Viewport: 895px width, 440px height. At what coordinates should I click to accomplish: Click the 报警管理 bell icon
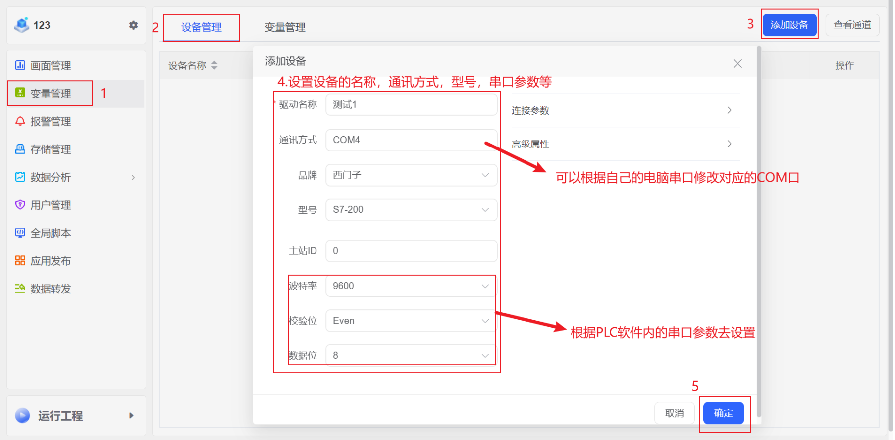pyautogui.click(x=20, y=121)
